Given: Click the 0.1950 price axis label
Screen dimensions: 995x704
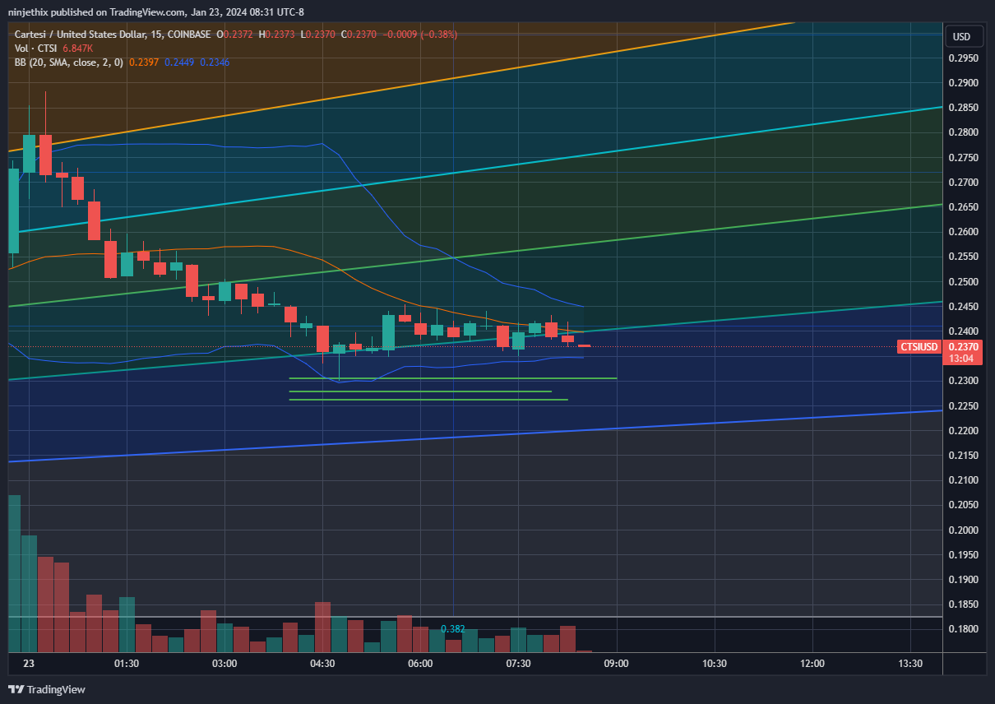Looking at the screenshot, I should click(962, 555).
